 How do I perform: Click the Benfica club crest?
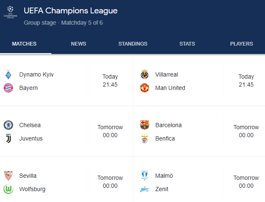[x=145, y=138]
